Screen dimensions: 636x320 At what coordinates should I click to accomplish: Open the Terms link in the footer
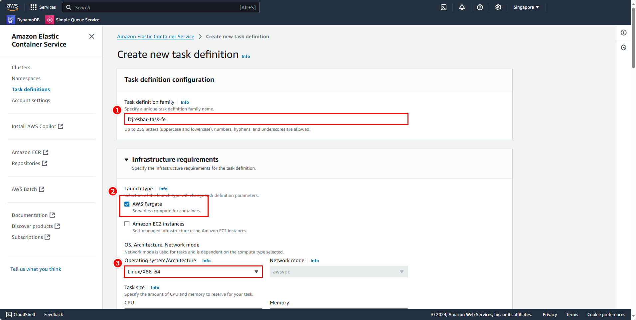point(572,315)
